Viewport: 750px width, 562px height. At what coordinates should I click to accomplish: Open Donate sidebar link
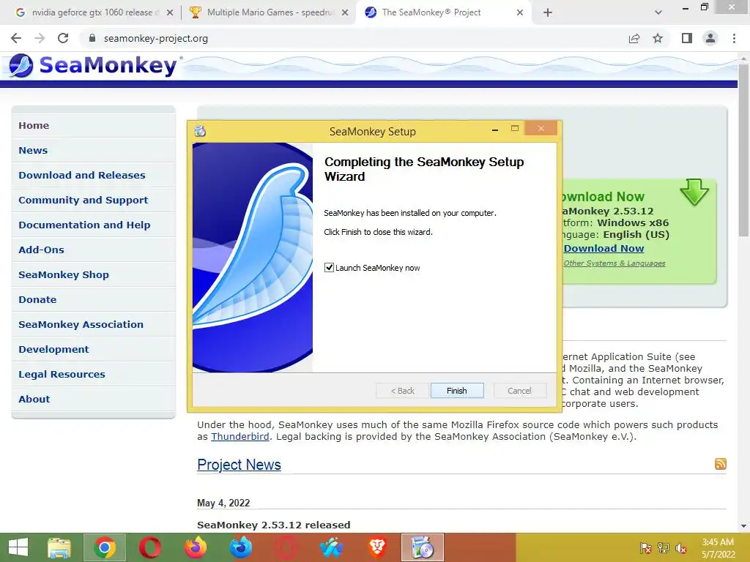pyautogui.click(x=37, y=299)
